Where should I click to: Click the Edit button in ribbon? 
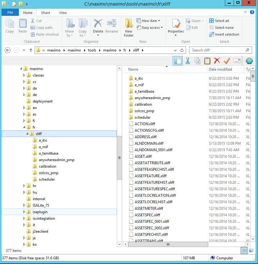click(x=192, y=28)
